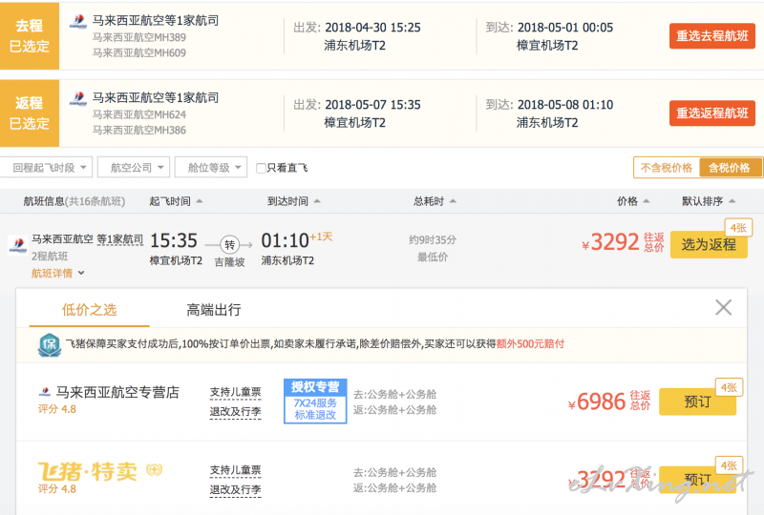Click 额外500元赔付 link text
Screen dimensions: 764x515
(530, 343)
